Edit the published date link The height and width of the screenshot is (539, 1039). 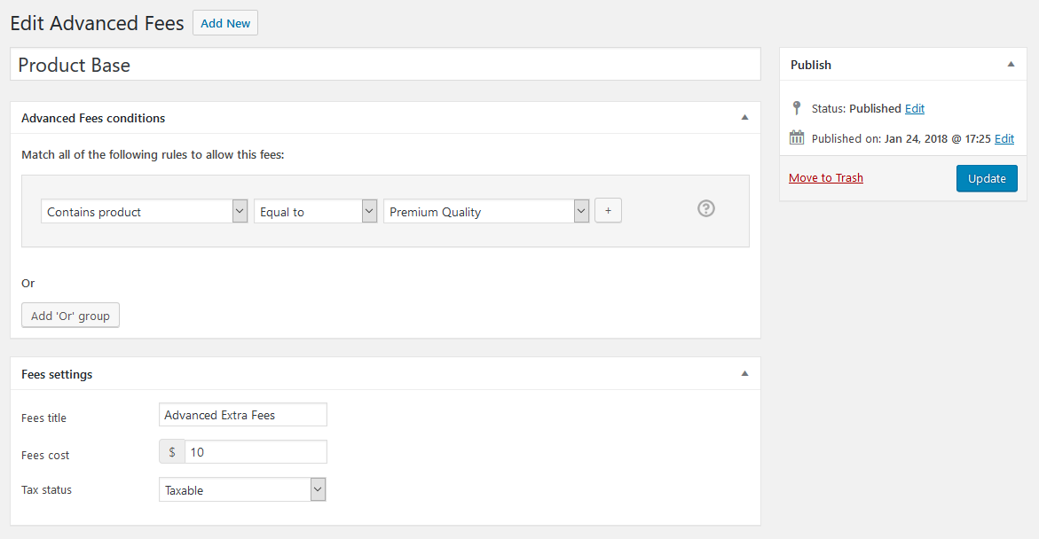pyautogui.click(x=1004, y=138)
